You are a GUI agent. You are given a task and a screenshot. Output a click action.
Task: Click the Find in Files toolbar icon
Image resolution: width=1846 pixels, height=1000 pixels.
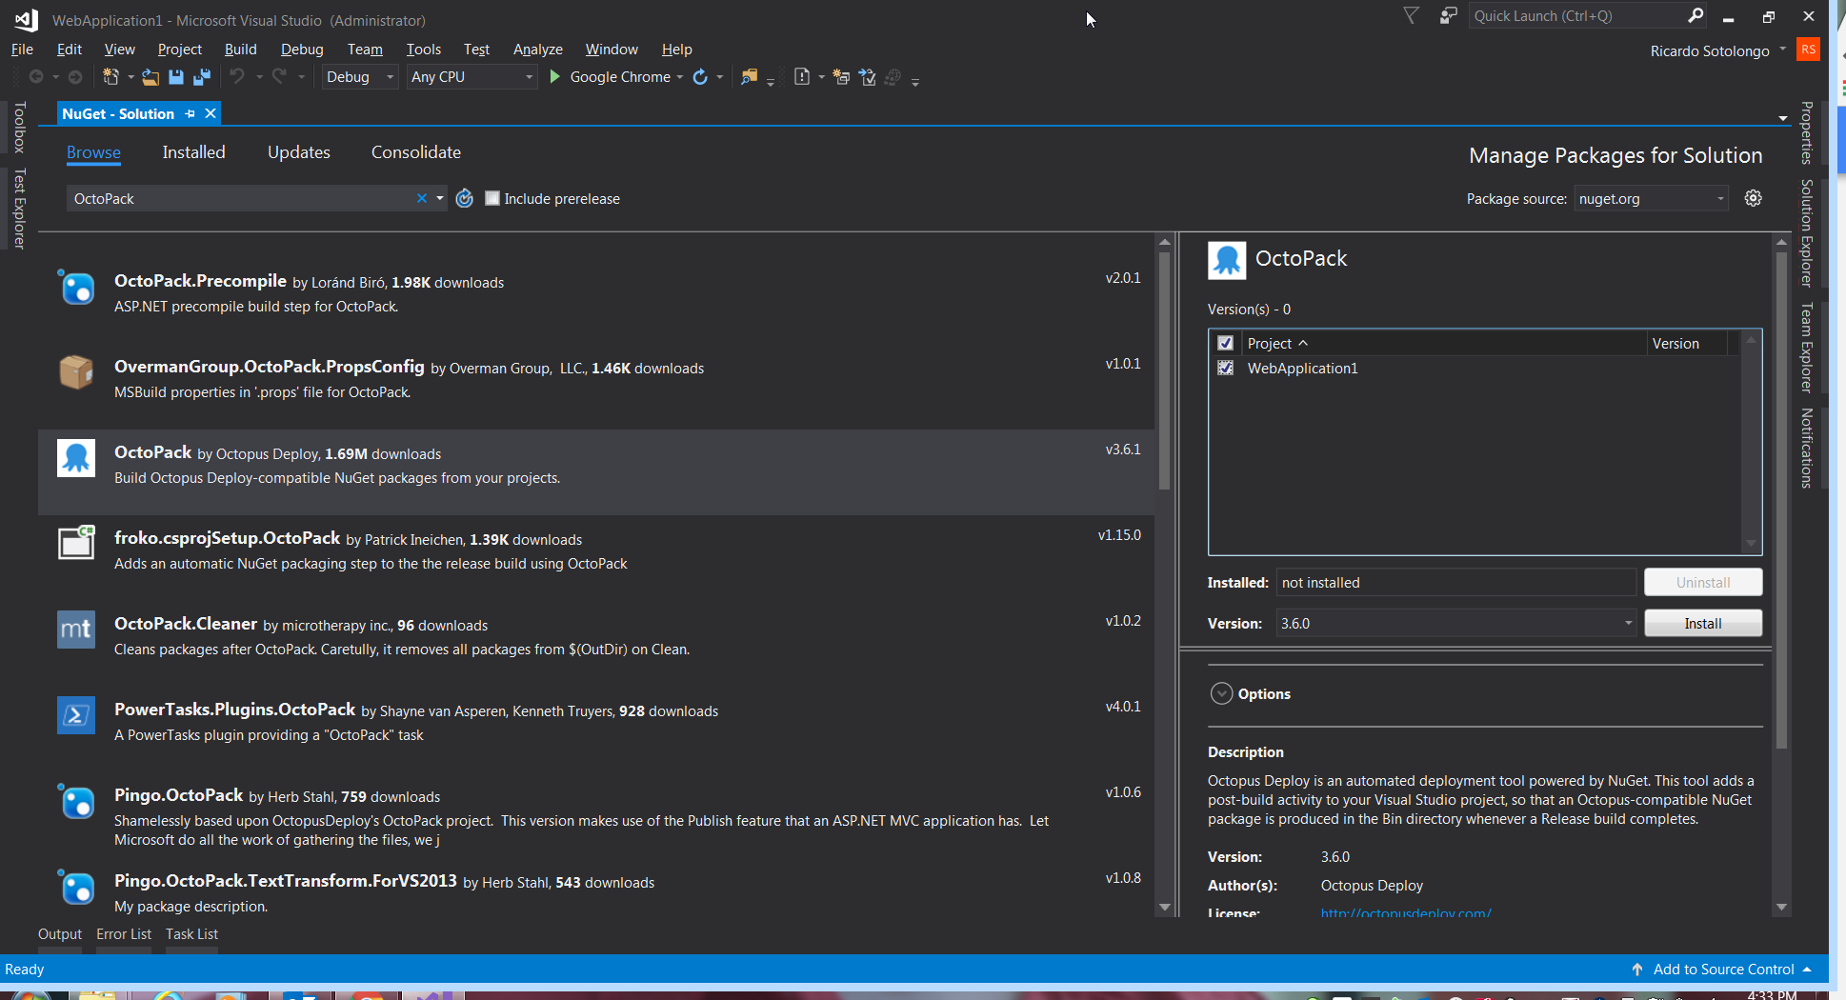coord(749,77)
